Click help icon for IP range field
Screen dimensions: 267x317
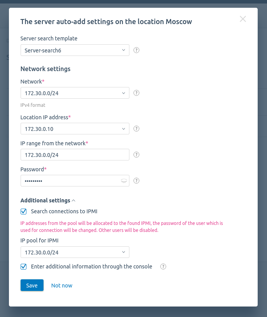tap(136, 155)
